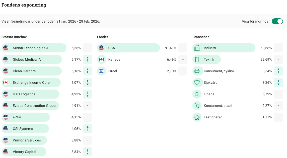Click the 5,56% weight value

(x=76, y=48)
